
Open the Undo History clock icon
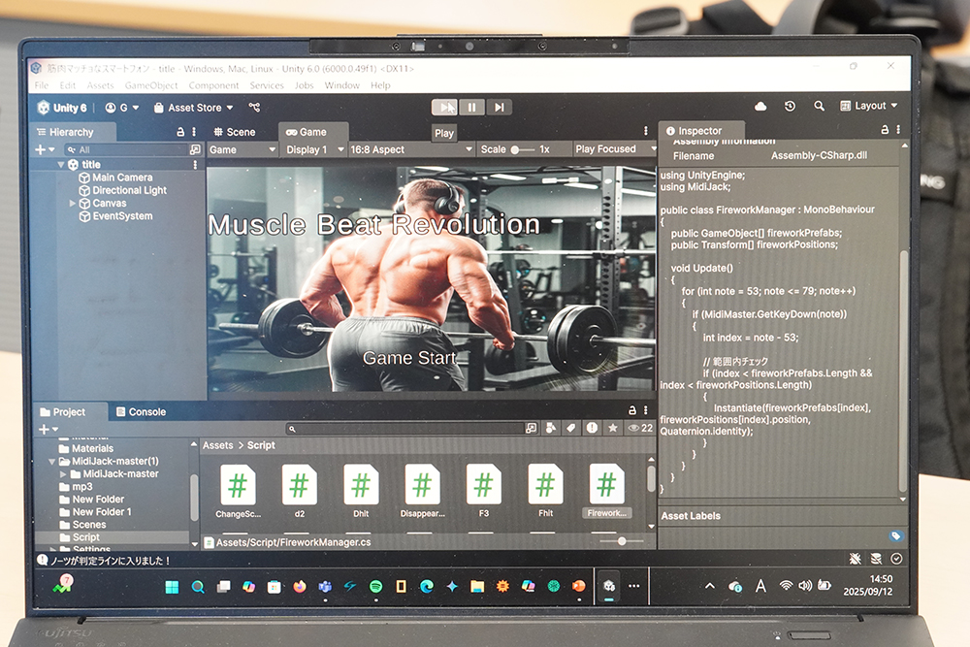pos(791,106)
